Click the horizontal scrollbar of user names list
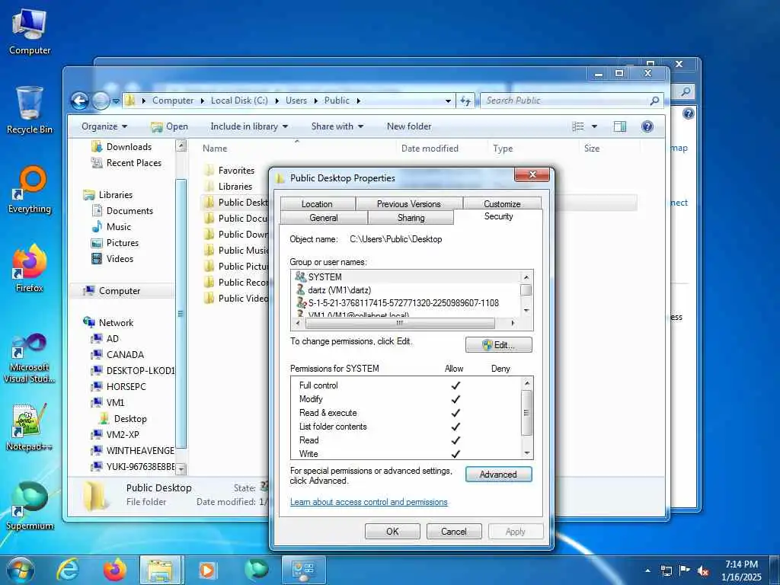The image size is (780, 585). click(x=400, y=323)
